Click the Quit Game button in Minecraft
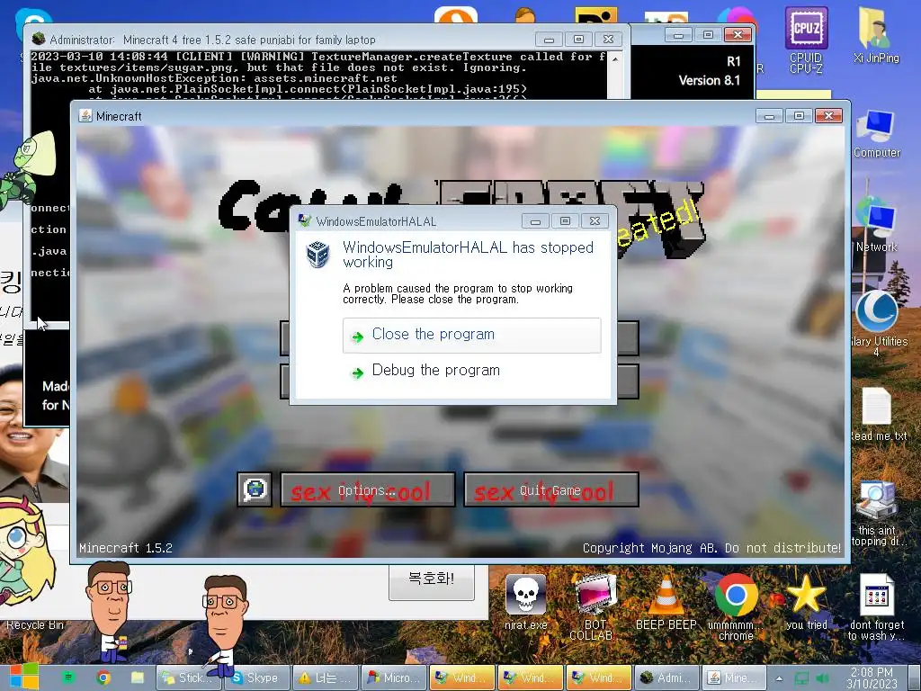921x691 pixels. point(551,489)
